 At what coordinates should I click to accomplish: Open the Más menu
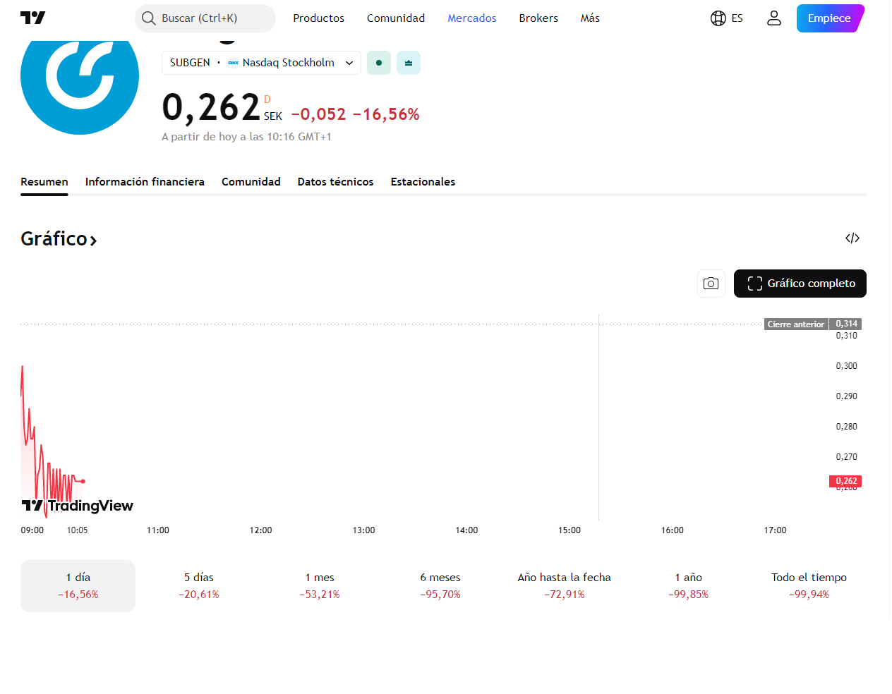click(x=590, y=18)
